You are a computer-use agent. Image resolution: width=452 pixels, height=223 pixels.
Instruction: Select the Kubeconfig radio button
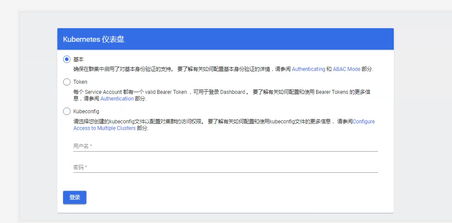67,111
